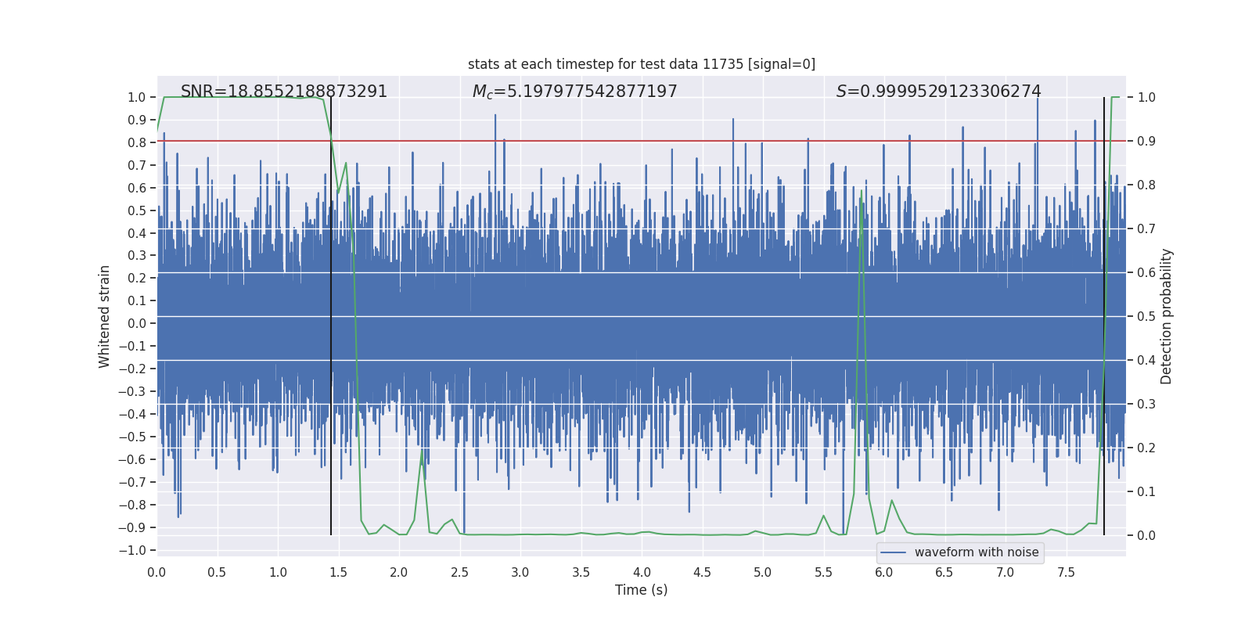Viewport: 1252px width, 626px height.
Task: Click the −0.5 tick on the Whitened strain axis
Action: coord(132,437)
